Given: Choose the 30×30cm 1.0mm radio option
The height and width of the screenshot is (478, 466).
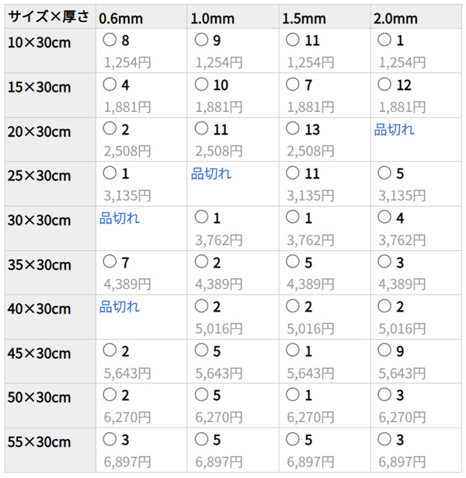Looking at the screenshot, I should [x=202, y=218].
